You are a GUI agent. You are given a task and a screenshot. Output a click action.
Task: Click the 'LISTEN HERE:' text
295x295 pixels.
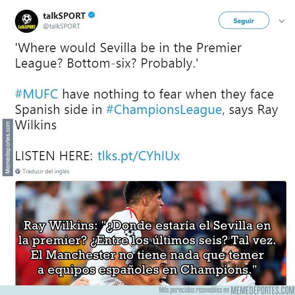pos(54,156)
